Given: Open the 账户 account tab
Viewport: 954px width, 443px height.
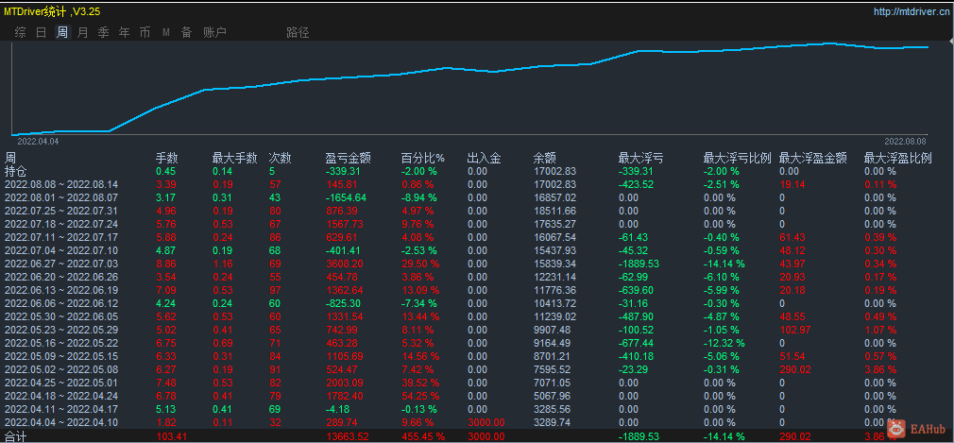Looking at the screenshot, I should 214,33.
